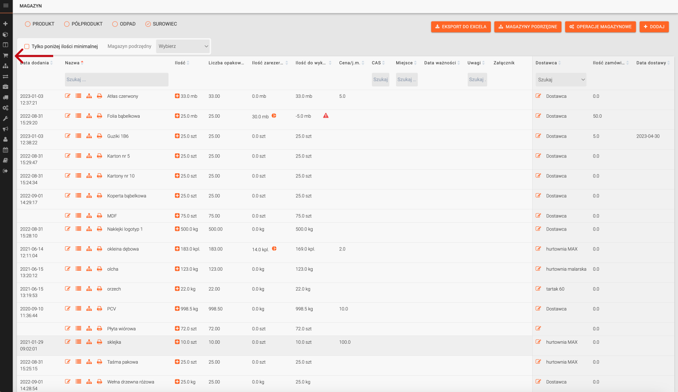Sort by the Nazwa column header

pyautogui.click(x=72, y=63)
